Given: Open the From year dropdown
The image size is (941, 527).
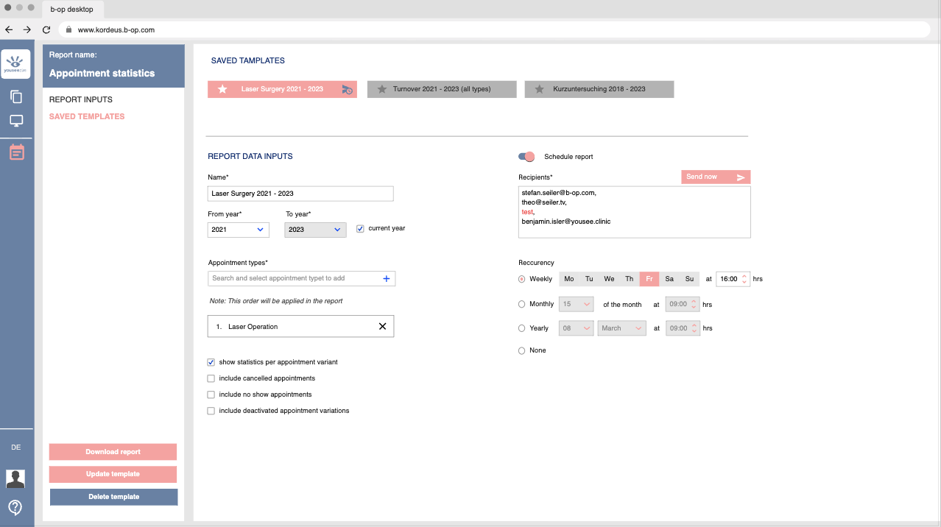Looking at the screenshot, I should [239, 230].
